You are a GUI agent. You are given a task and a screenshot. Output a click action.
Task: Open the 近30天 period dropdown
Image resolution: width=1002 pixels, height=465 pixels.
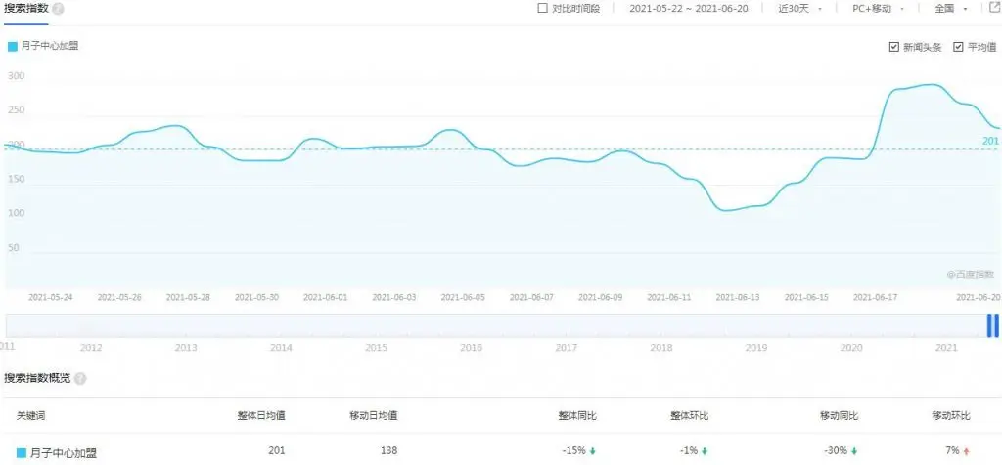click(798, 9)
